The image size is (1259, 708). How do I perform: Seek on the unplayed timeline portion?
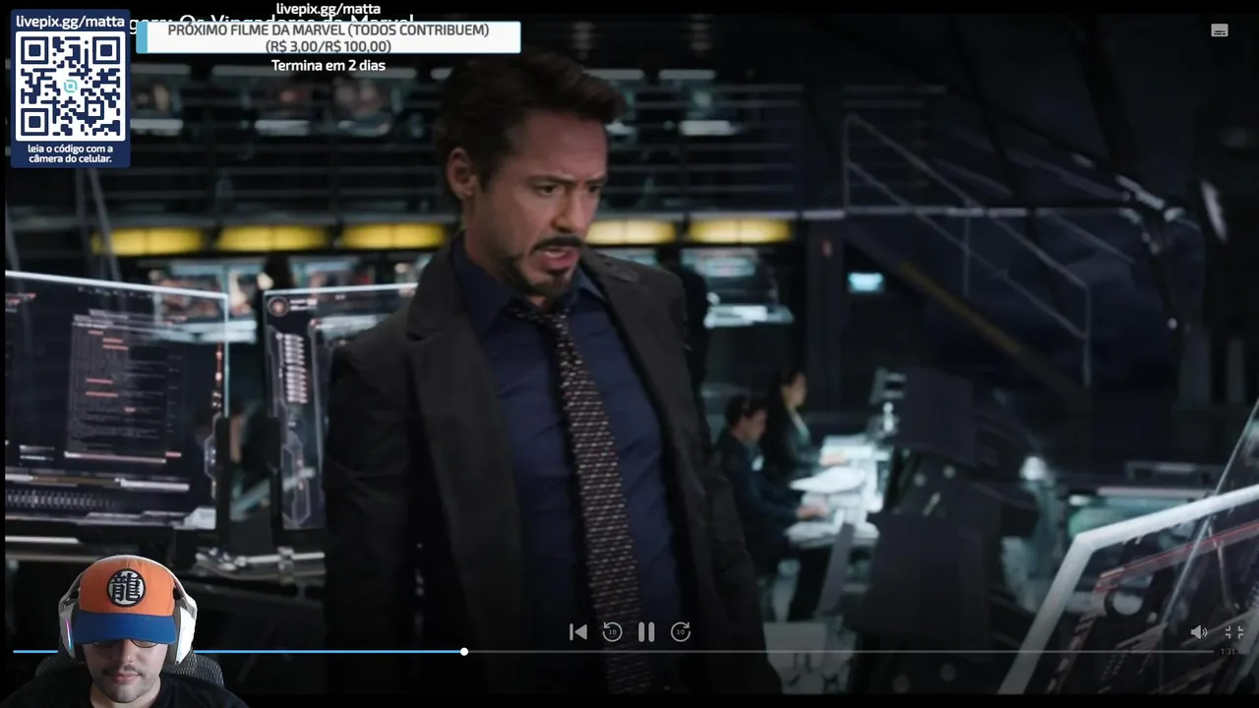click(841, 651)
